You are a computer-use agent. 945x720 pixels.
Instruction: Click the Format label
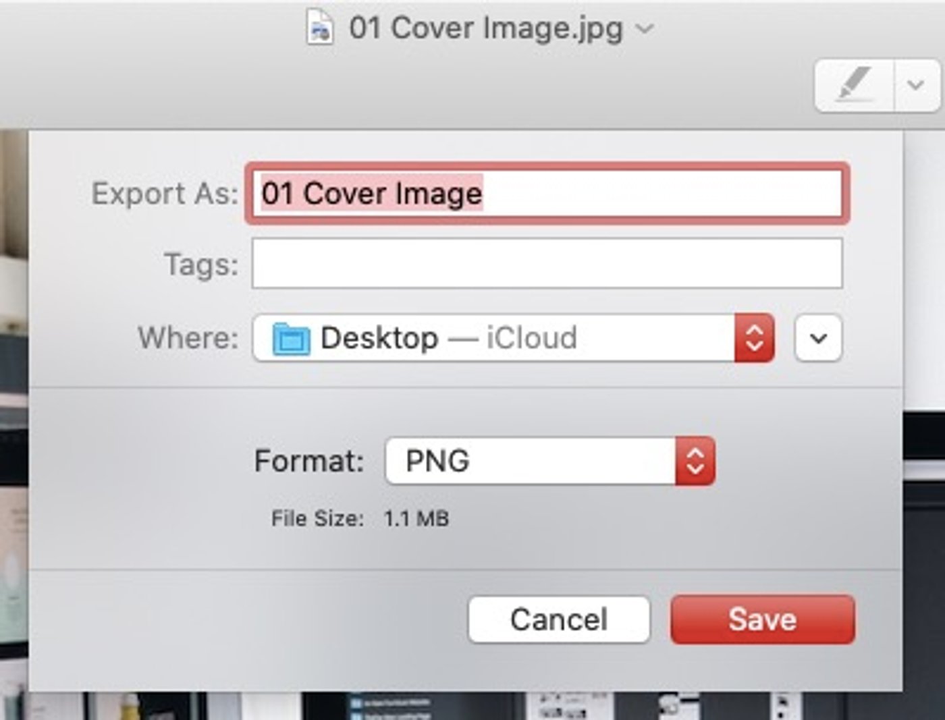coord(309,462)
